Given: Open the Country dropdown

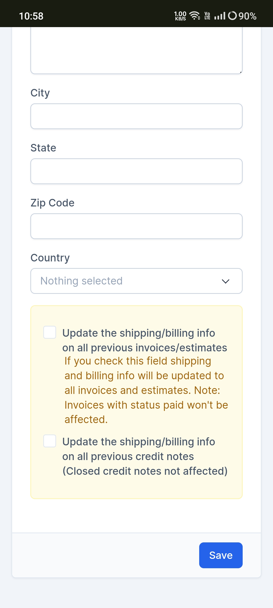Looking at the screenshot, I should [136, 281].
